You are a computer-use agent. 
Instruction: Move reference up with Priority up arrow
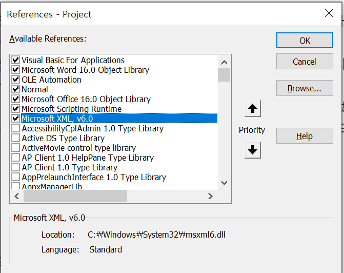253,108
